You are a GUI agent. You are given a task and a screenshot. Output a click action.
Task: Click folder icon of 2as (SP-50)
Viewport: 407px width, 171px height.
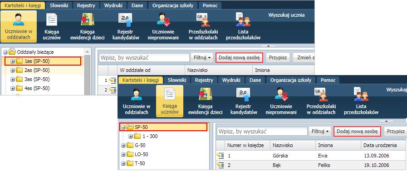point(20,70)
